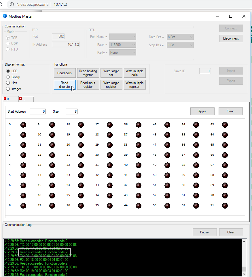This screenshot has height=277, width=252.
Task: Click Write single coil button
Action: [x=111, y=73]
